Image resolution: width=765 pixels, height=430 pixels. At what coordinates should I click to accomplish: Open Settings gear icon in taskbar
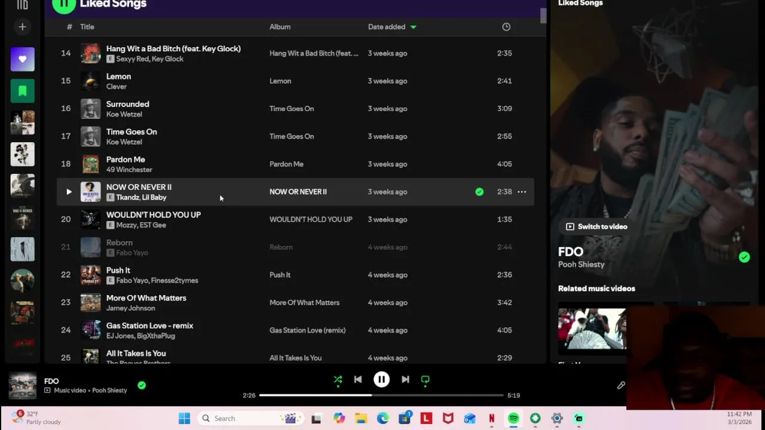tap(557, 419)
